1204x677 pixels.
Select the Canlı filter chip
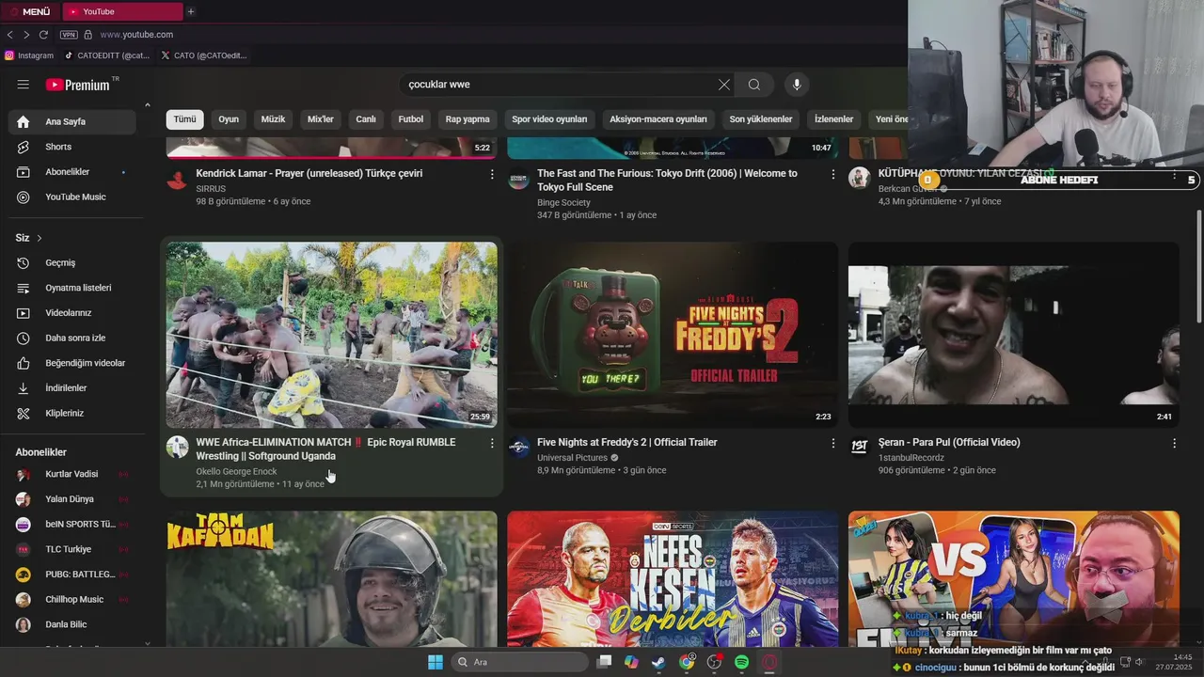click(366, 119)
